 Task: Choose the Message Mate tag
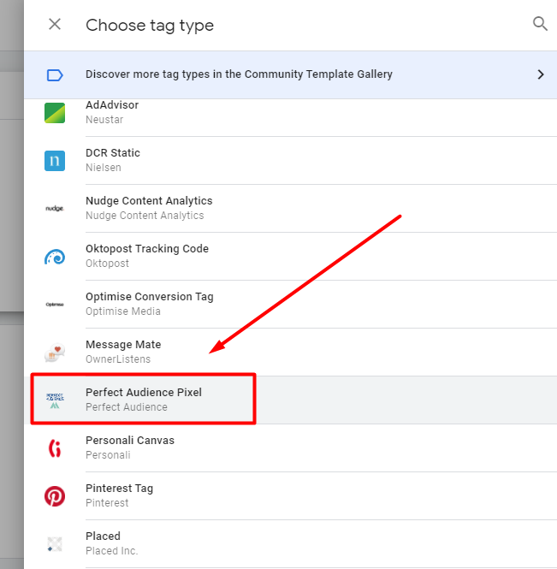(x=290, y=352)
